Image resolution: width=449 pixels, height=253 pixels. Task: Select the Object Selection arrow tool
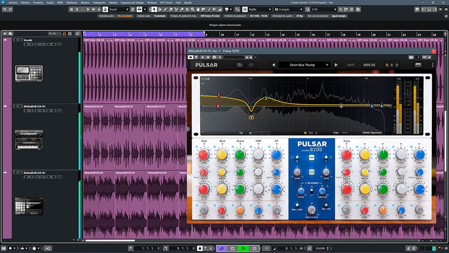coord(155,9)
